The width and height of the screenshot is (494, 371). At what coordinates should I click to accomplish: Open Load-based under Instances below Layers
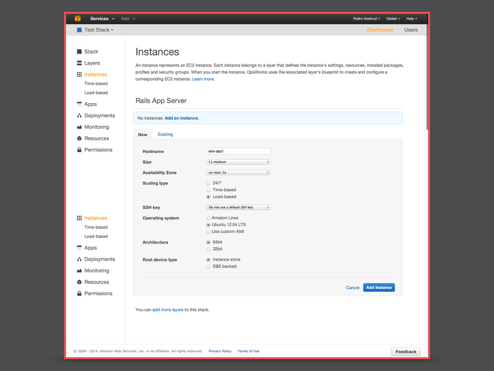click(96, 93)
